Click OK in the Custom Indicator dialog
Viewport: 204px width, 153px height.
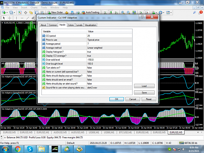117,99
